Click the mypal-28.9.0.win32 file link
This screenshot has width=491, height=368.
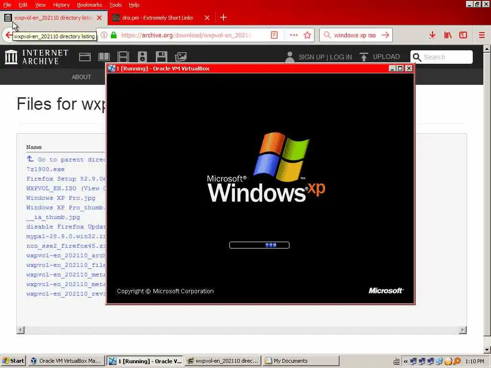click(x=66, y=236)
